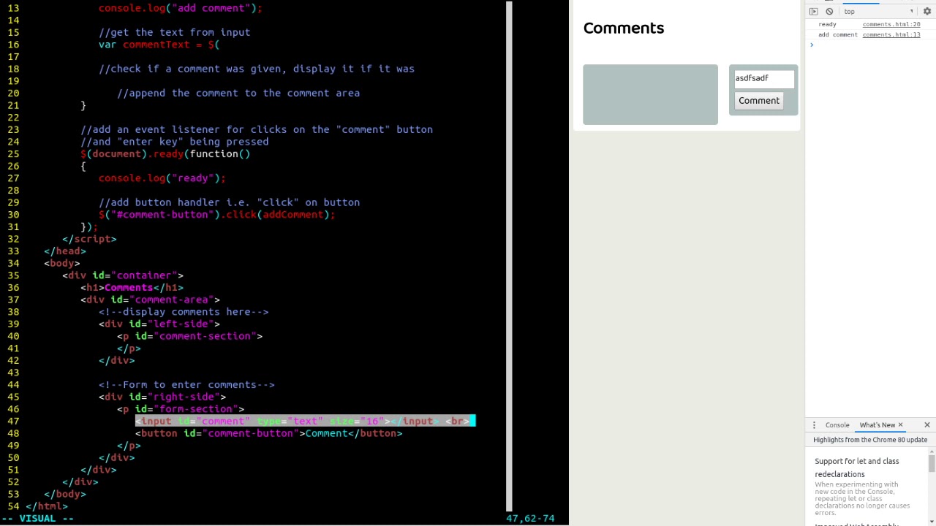Focus the comment text input containing asdfsadf

point(763,78)
